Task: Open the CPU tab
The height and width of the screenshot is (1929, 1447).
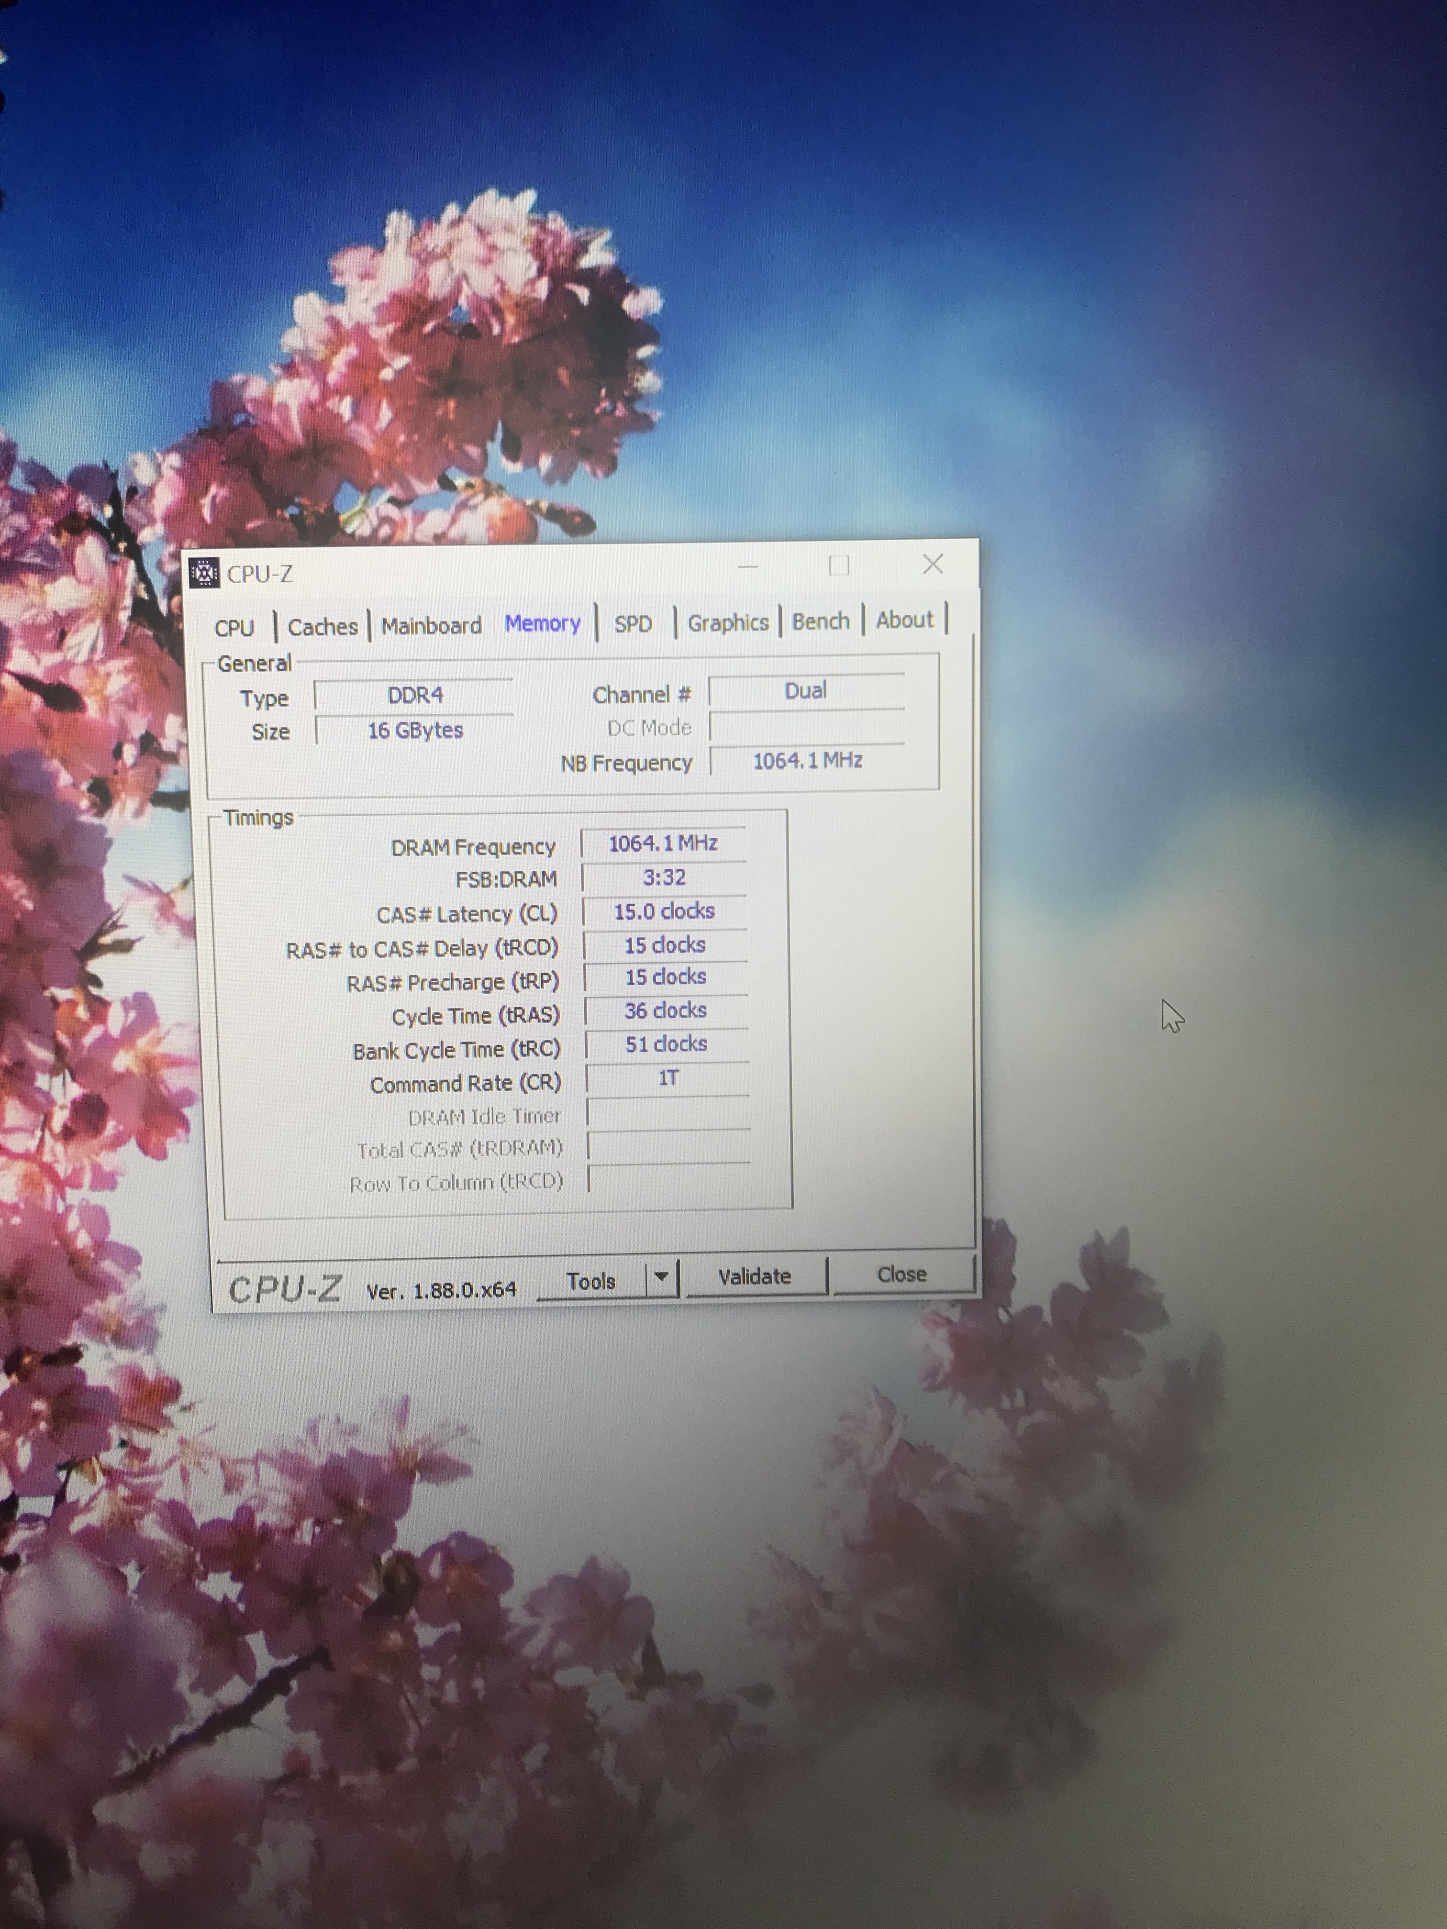Action: [234, 628]
